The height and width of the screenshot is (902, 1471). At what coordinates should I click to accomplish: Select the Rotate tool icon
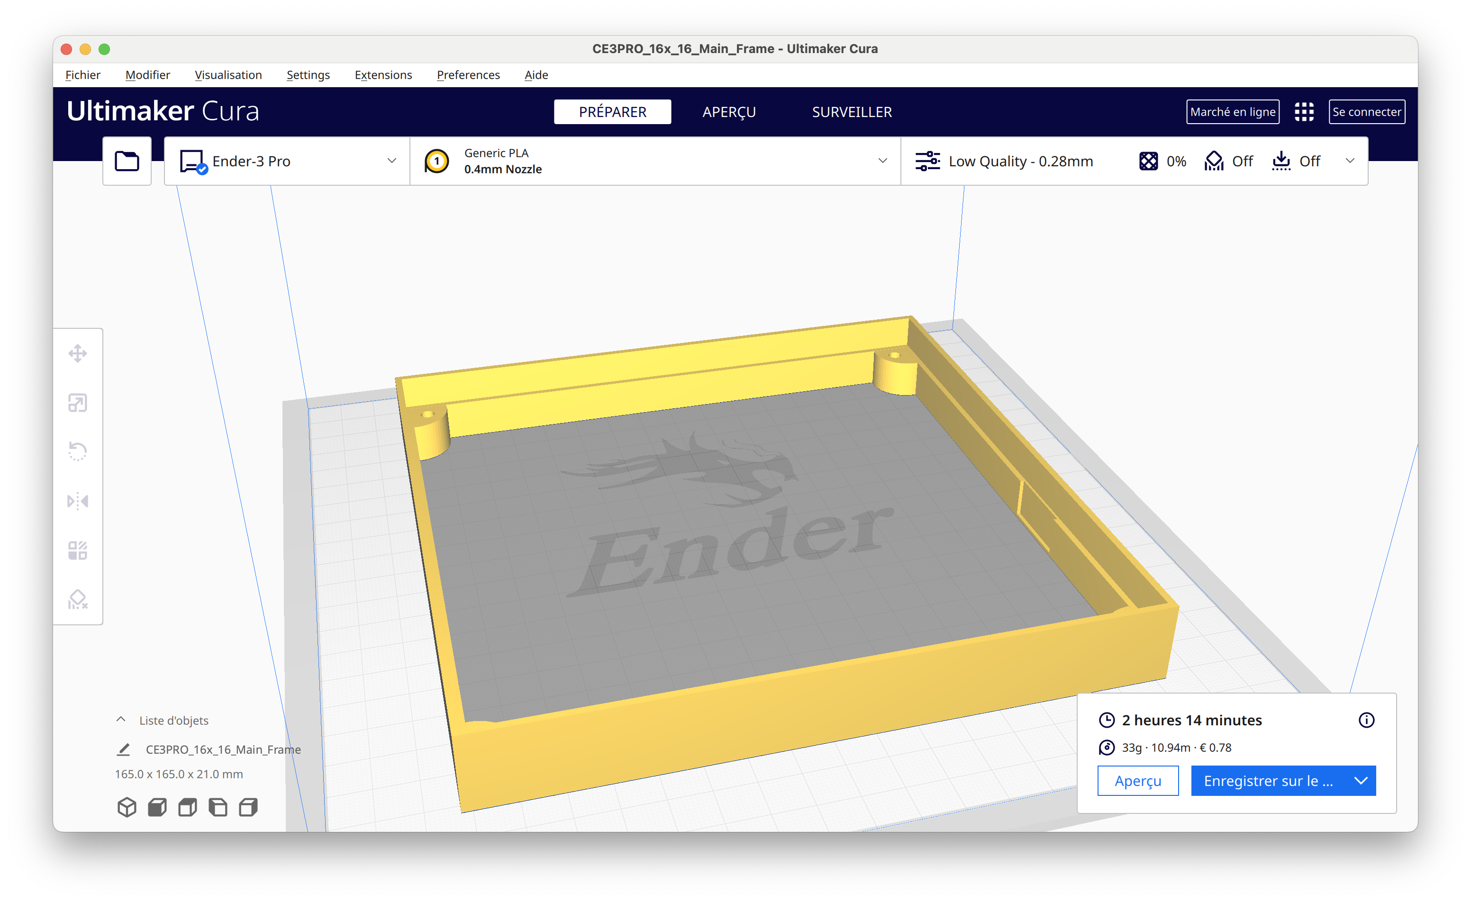coord(78,452)
